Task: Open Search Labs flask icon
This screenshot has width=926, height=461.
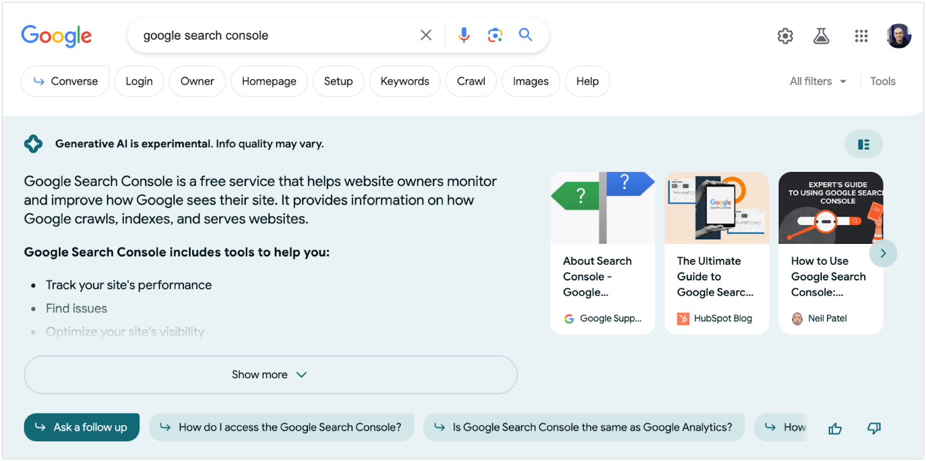Action: pyautogui.click(x=821, y=36)
